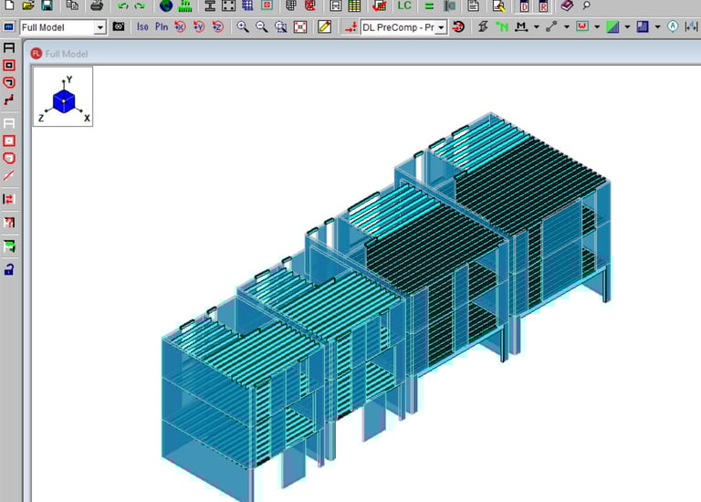
Task: Click the red circular arrow icon
Action: pyautogui.click(x=458, y=26)
